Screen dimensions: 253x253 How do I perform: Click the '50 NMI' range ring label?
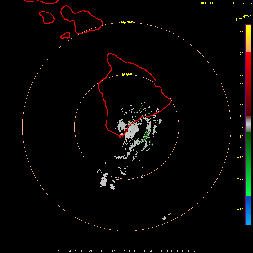(x=126, y=74)
